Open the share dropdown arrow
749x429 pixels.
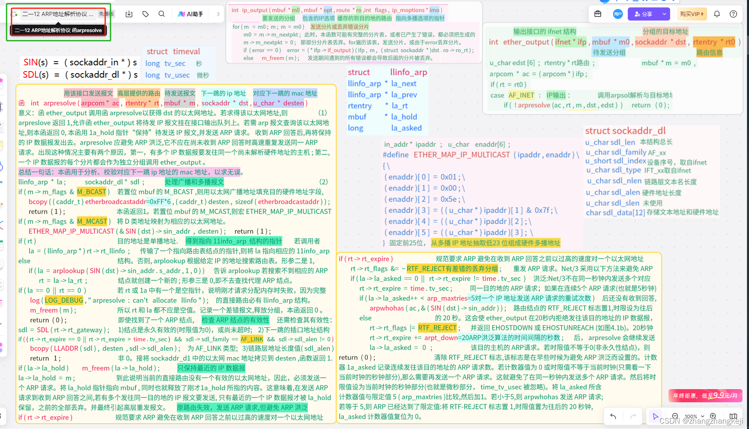point(664,14)
